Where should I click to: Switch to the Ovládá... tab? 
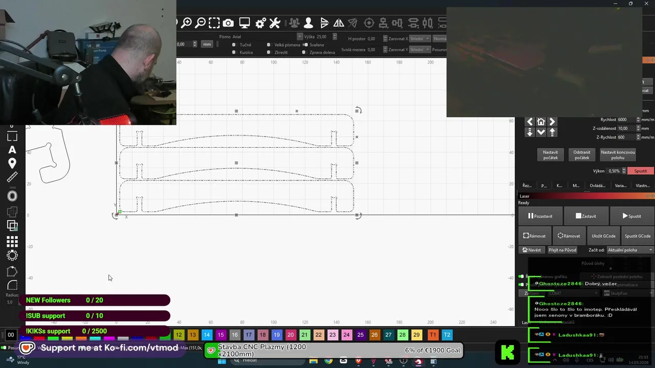click(x=597, y=186)
